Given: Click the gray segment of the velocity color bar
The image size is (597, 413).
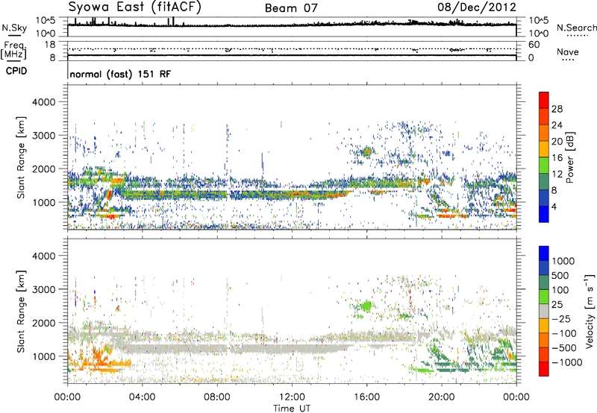Looking at the screenshot, I should click(544, 311).
